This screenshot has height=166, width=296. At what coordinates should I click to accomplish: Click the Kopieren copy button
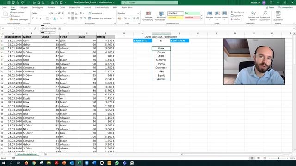pyautogui.click(x=15, y=16)
